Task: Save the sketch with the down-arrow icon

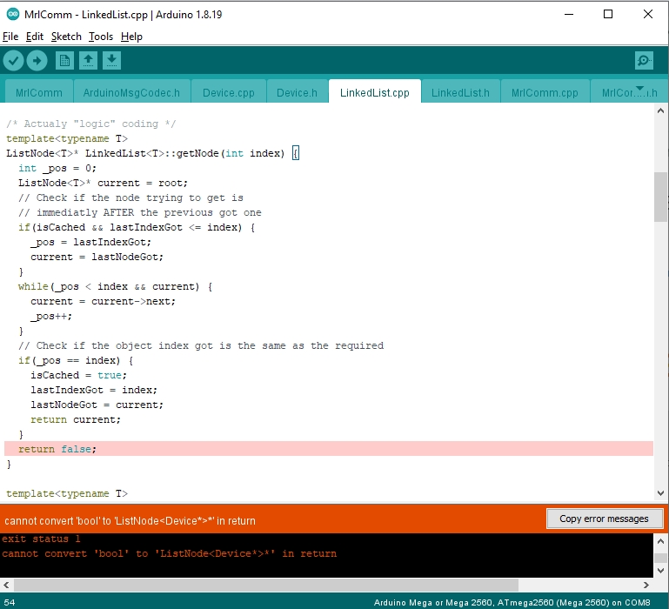Action: click(111, 61)
